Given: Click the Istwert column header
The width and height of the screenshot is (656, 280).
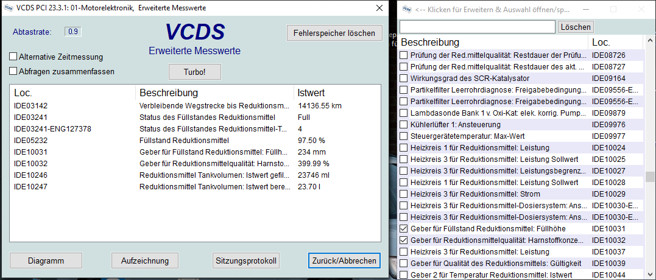Looking at the screenshot, I should pyautogui.click(x=311, y=93).
